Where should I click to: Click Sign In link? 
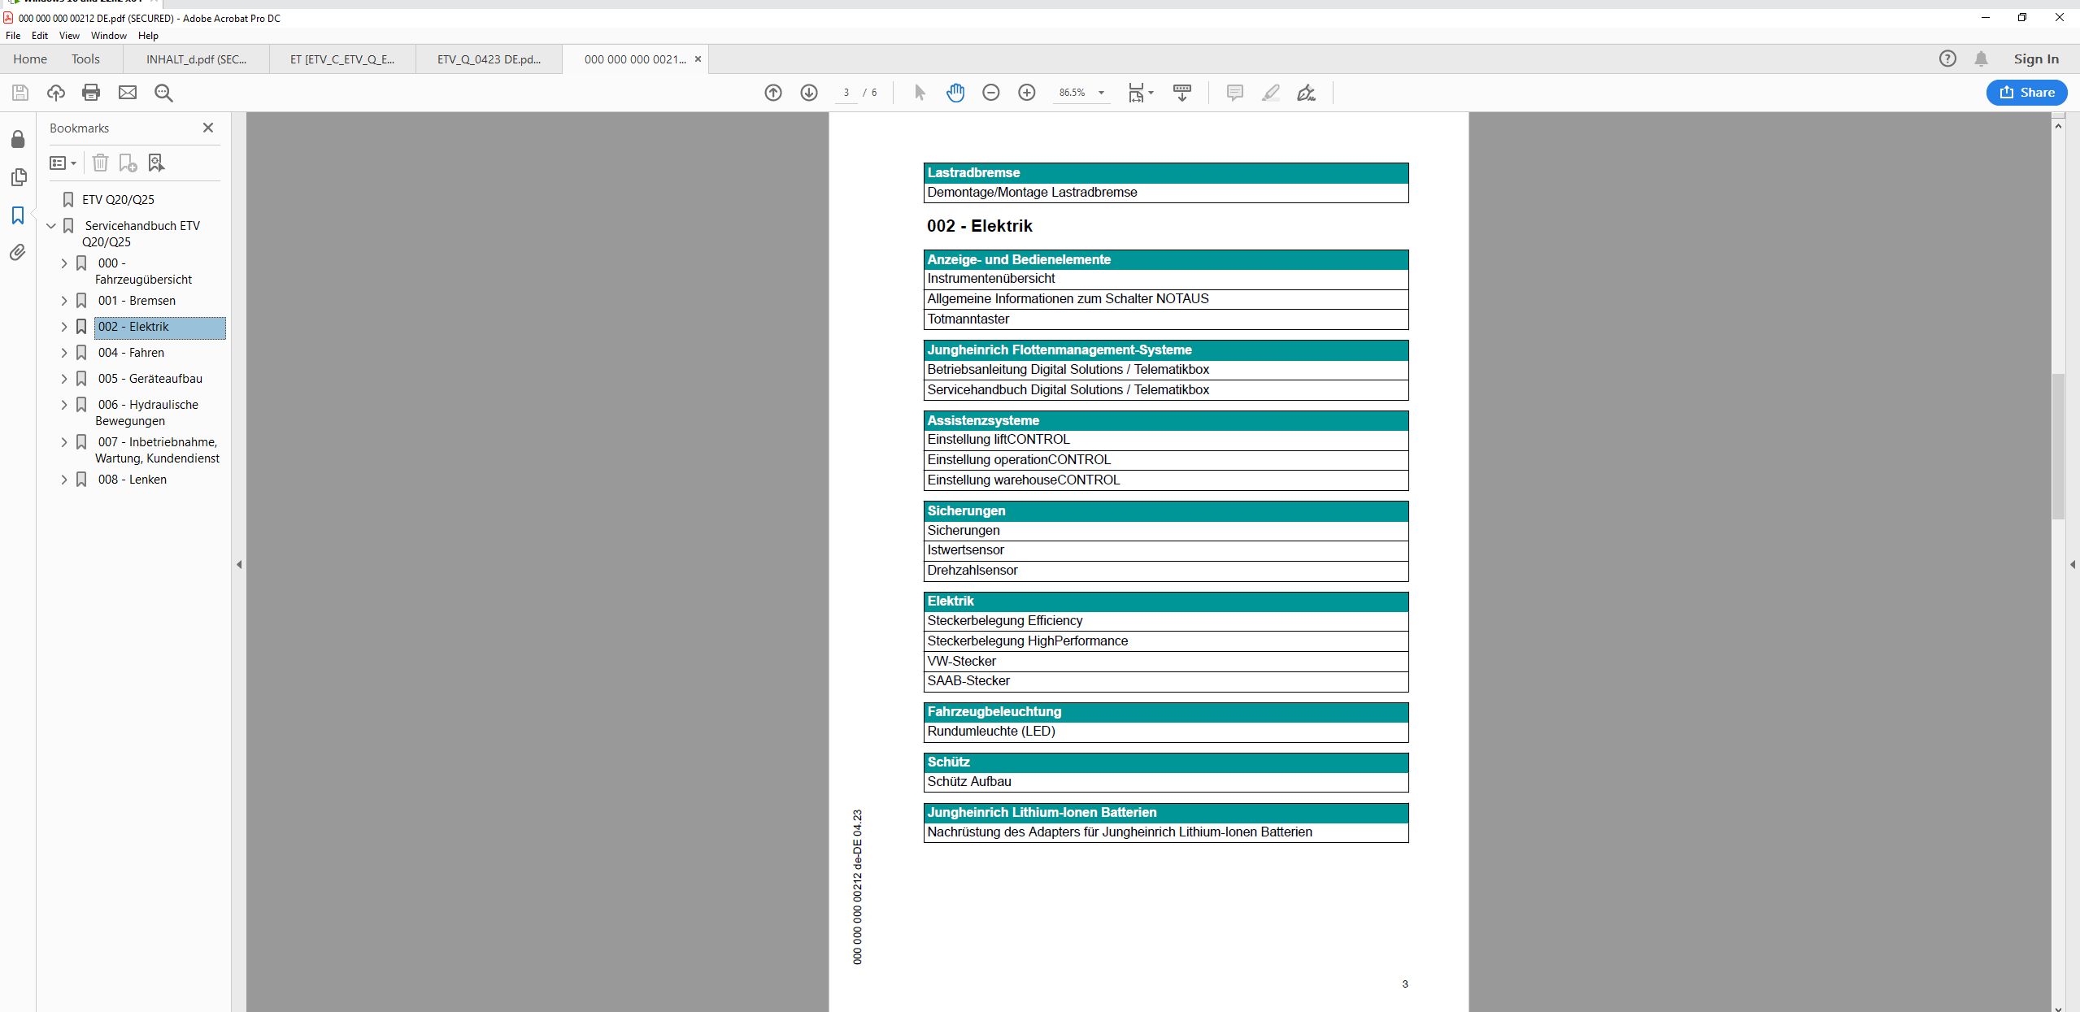[x=2035, y=59]
